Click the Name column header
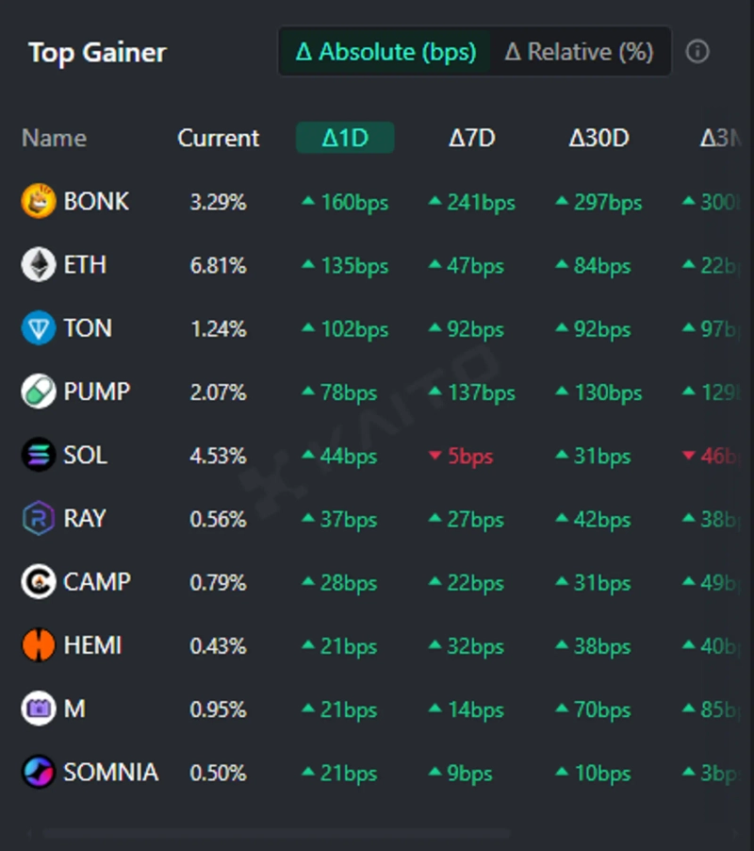Image resolution: width=754 pixels, height=851 pixels. click(x=54, y=139)
